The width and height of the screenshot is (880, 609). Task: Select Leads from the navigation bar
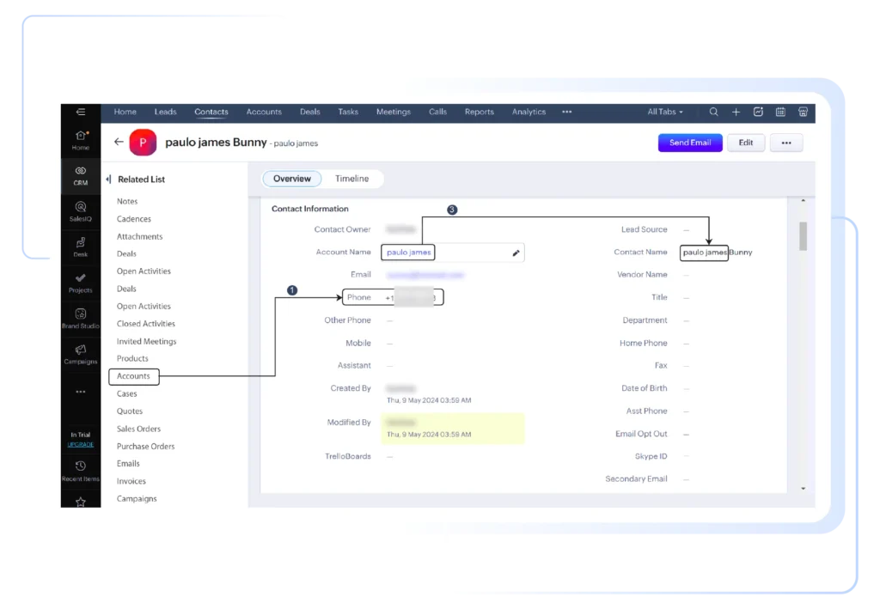165,112
